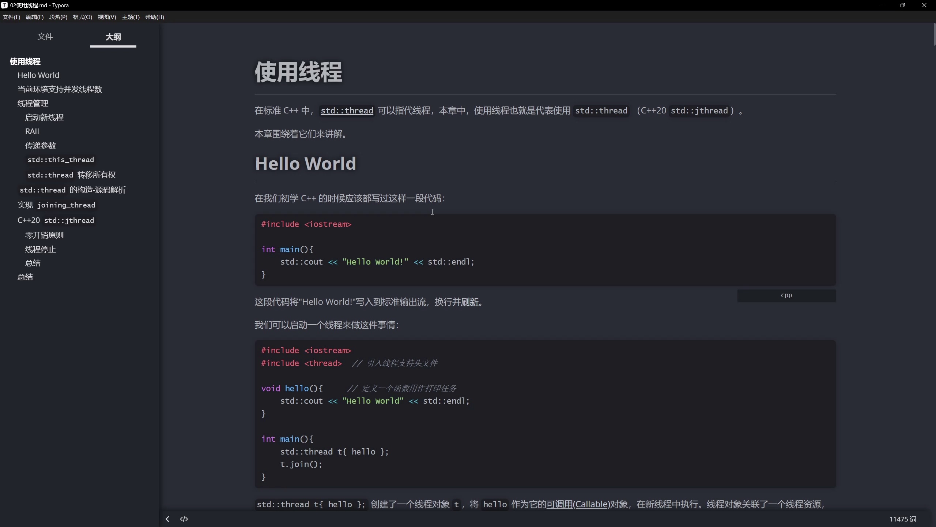936x527 pixels.
Task: Collapse the sidebar with the back arrow
Action: coord(167,519)
